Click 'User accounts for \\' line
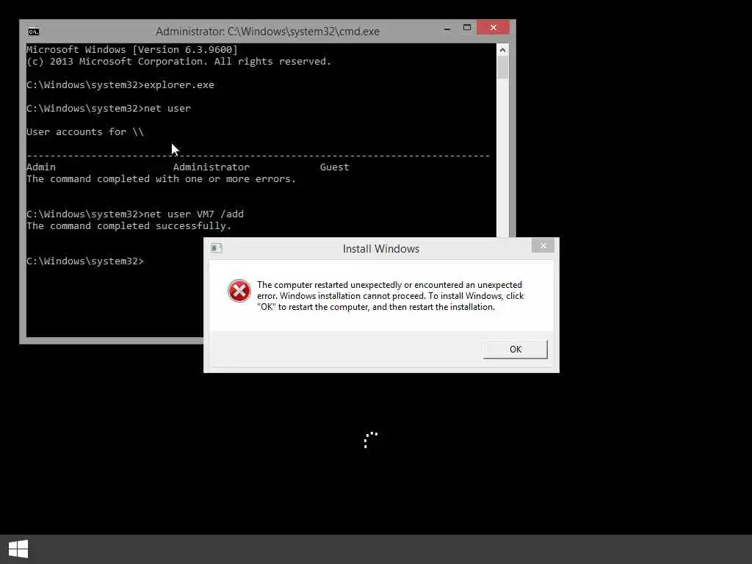Viewport: 752px width, 564px height. pos(85,132)
